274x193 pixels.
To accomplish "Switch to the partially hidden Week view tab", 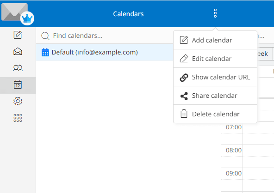I will coord(265,54).
